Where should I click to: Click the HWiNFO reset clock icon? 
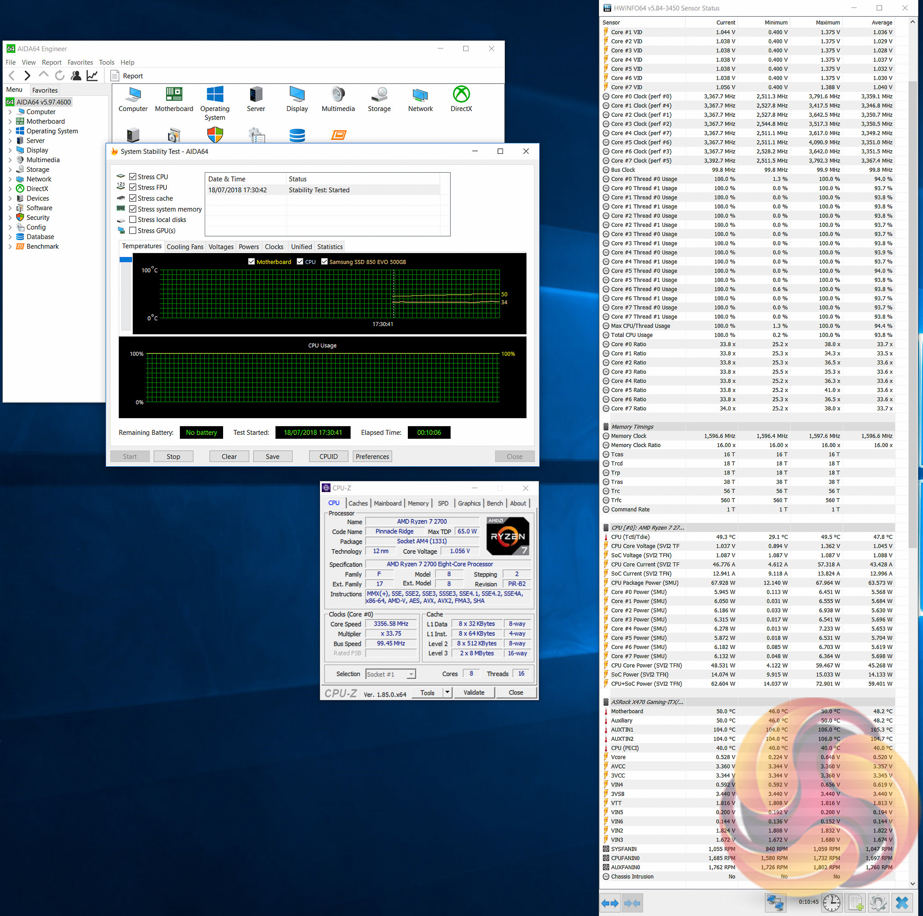(x=831, y=902)
